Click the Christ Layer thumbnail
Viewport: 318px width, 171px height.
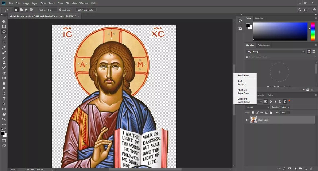[x=254, y=120]
